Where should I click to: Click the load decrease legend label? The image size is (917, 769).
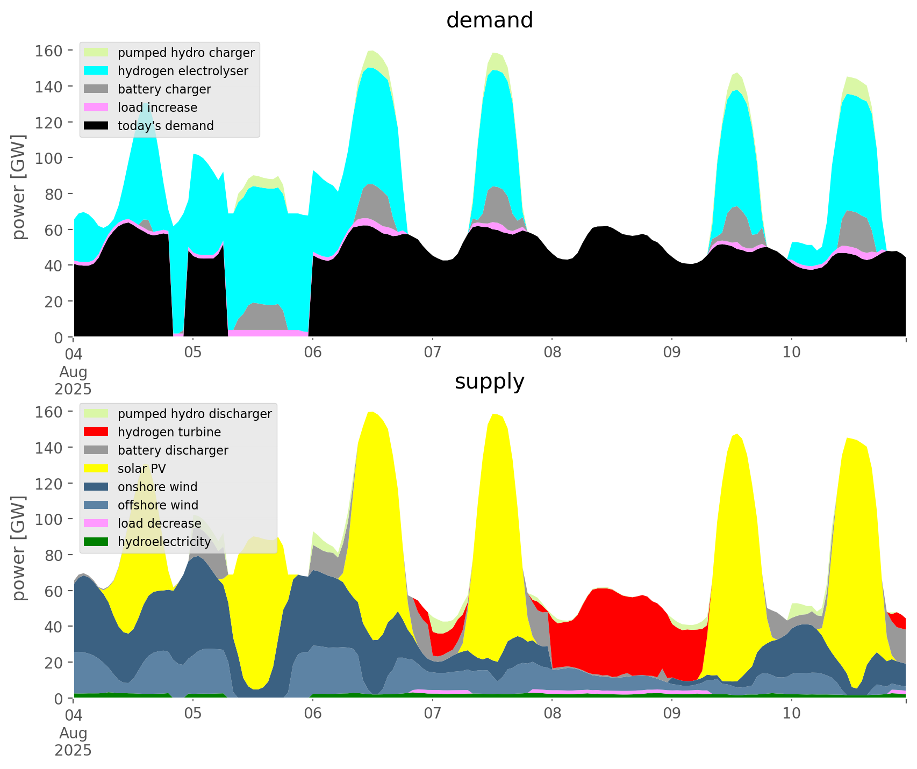(159, 523)
